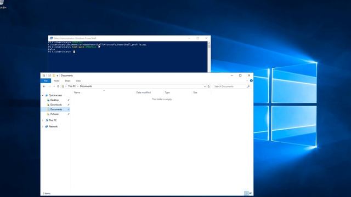
Task: Click the pin icon next to Pictures
Action: 69,114
